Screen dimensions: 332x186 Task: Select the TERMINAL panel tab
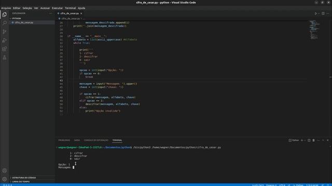(117, 140)
